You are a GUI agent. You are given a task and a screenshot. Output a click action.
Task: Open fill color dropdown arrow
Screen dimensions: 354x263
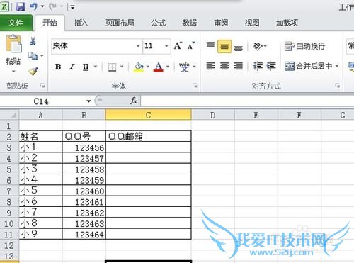148,67
